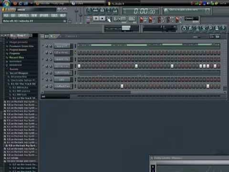Expand the Projects folder in browser
Screen dimensions: 229x172
14,54
